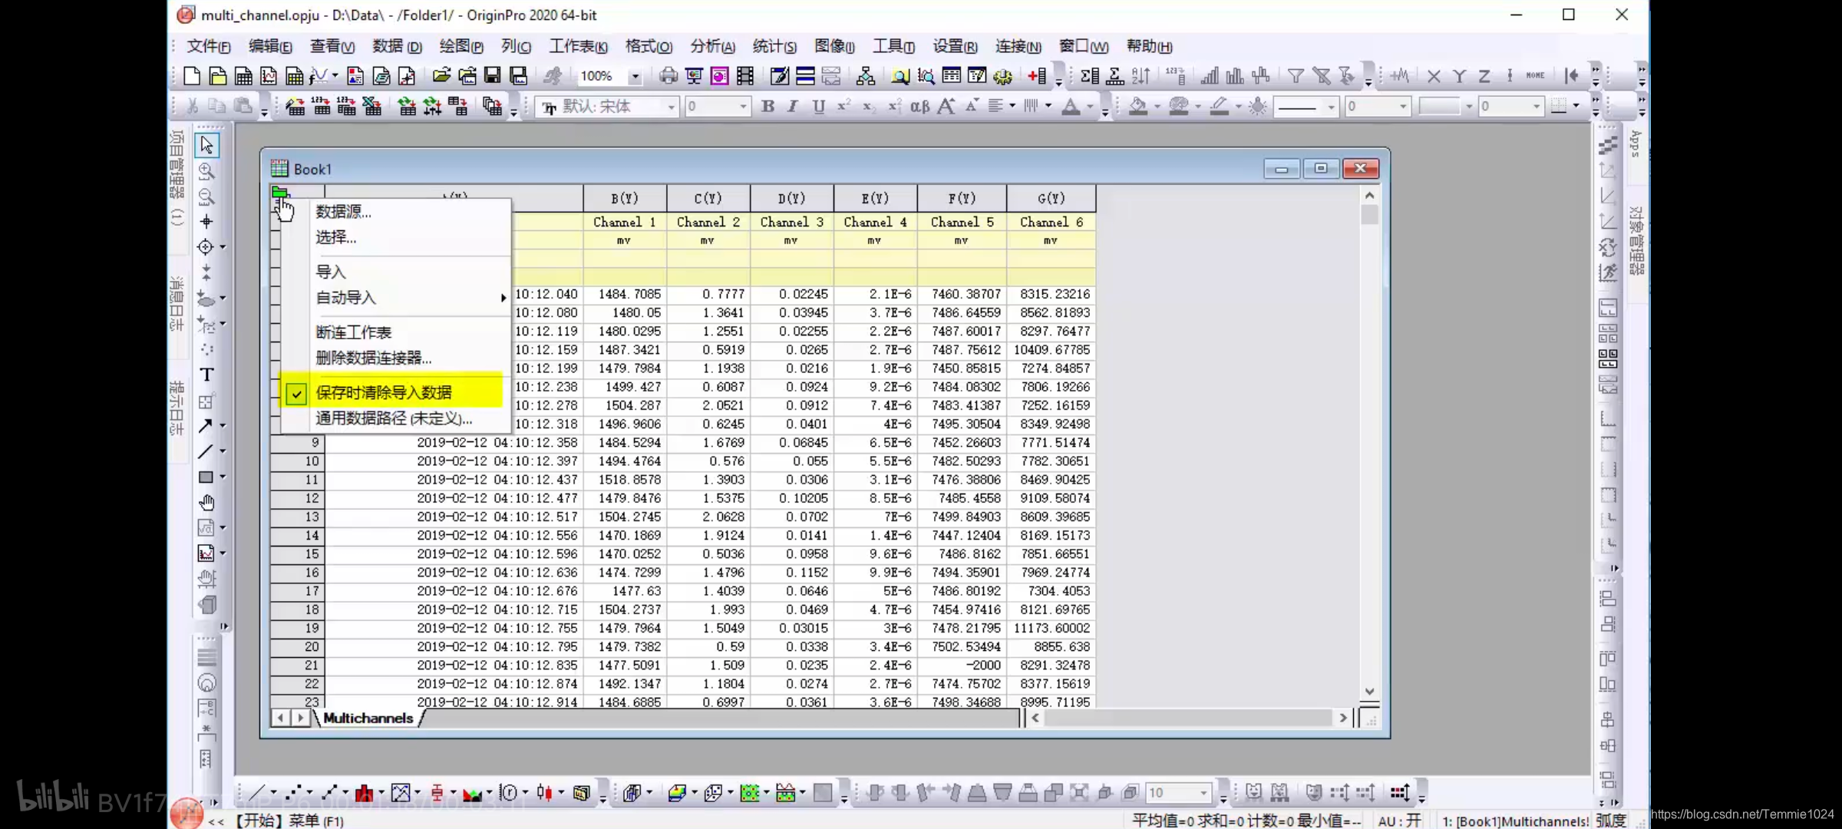
Task: Select the Text tool
Action: 206,375
